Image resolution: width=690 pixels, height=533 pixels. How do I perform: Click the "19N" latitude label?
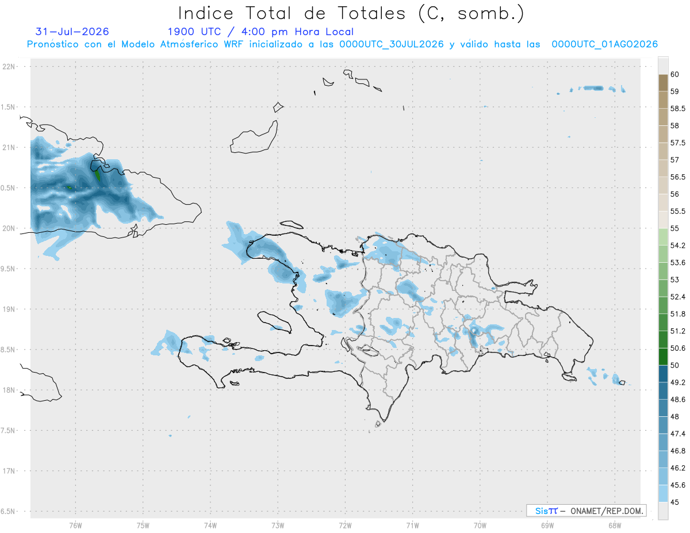pos(10,309)
